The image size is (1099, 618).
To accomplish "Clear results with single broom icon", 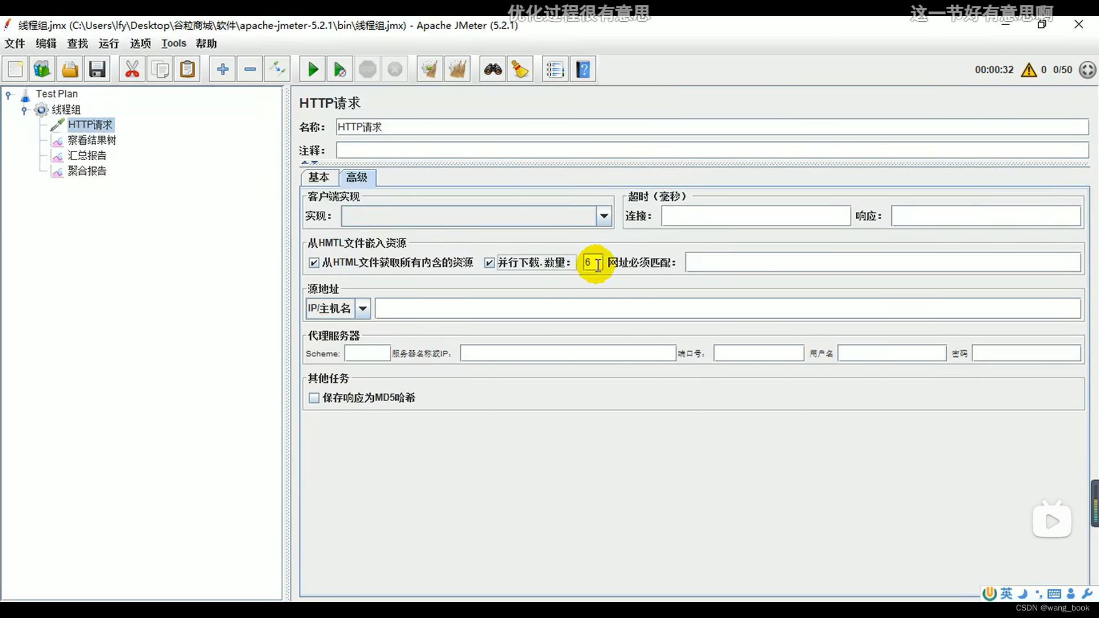I will (430, 69).
